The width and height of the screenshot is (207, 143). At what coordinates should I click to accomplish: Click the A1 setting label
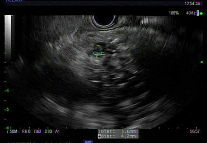tap(57, 131)
